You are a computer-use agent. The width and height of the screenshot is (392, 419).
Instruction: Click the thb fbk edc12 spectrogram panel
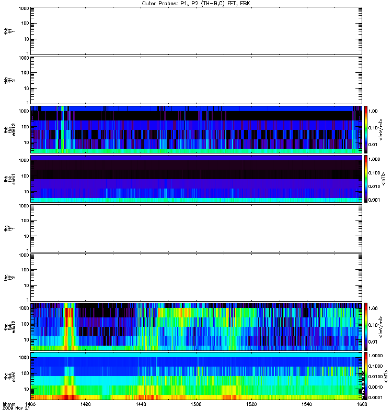pyautogui.click(x=196, y=129)
